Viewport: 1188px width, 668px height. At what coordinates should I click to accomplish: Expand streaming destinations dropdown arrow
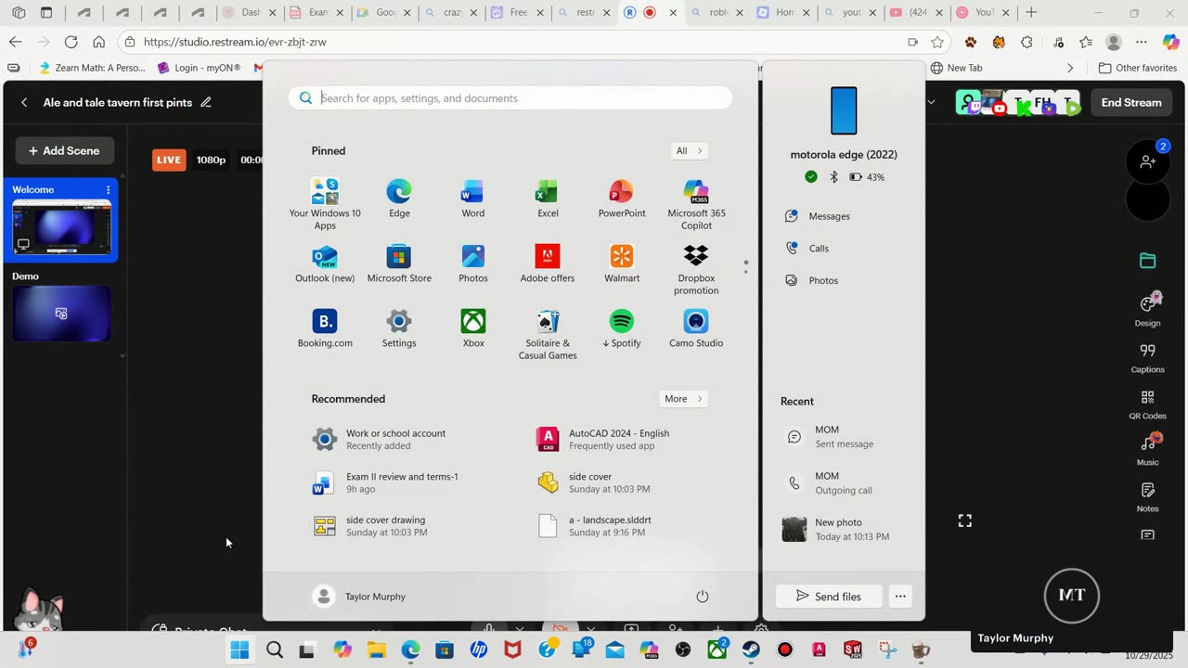coord(931,102)
